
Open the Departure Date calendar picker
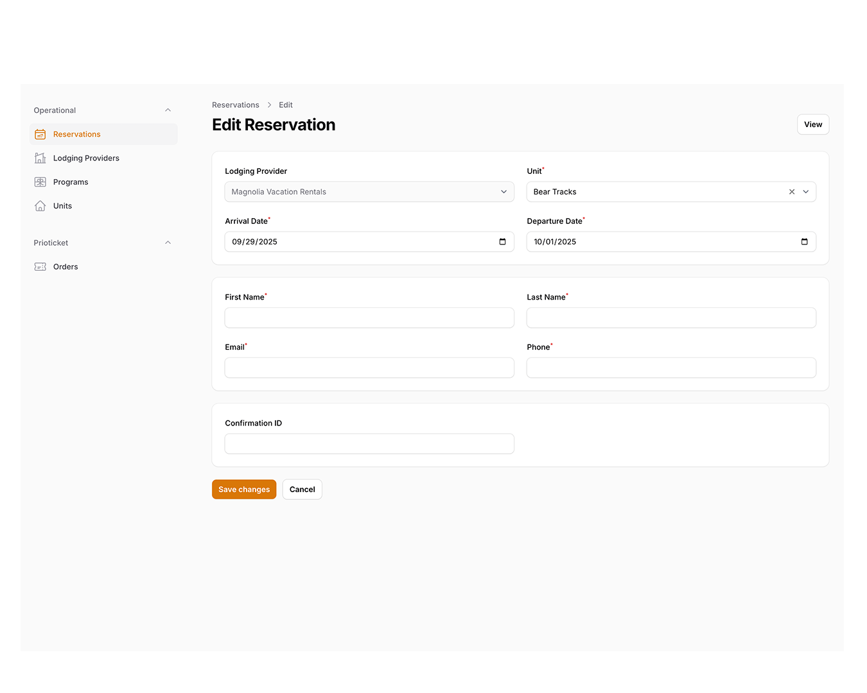804,242
